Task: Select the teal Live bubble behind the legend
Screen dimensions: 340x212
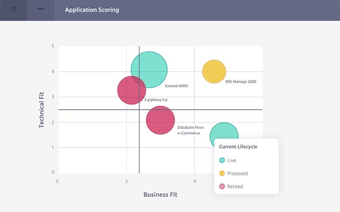Action: 224,131
